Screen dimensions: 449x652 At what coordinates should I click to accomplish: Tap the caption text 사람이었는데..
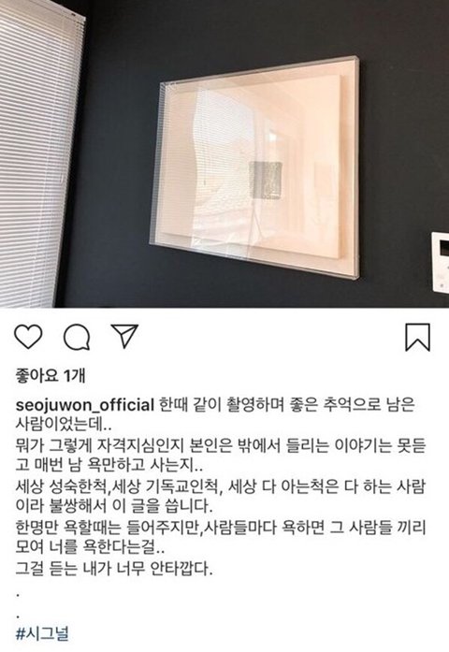[61, 424]
